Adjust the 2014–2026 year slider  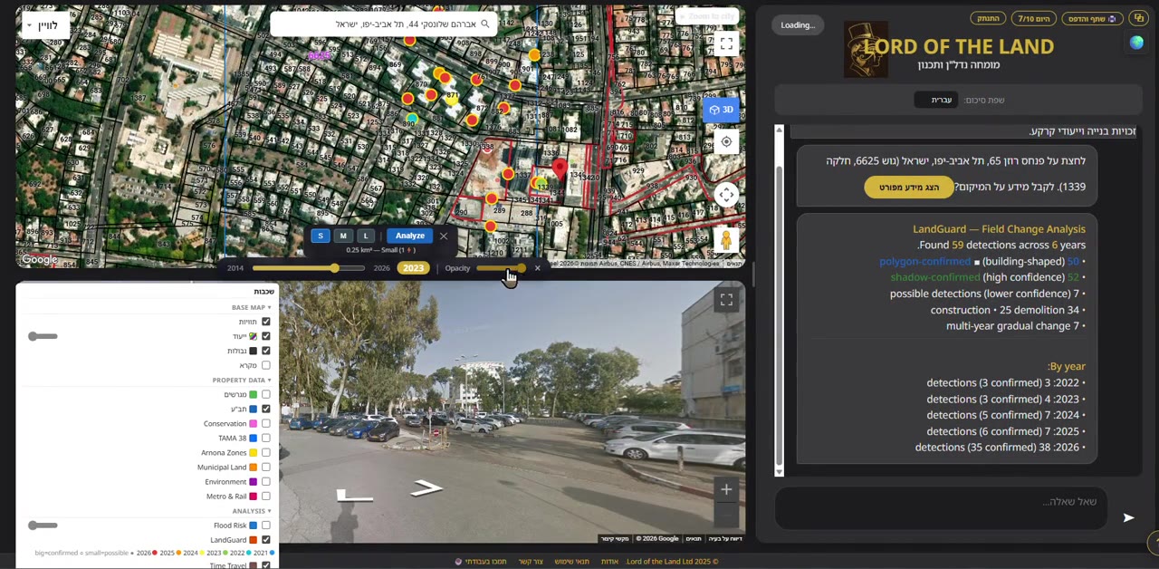pos(308,268)
